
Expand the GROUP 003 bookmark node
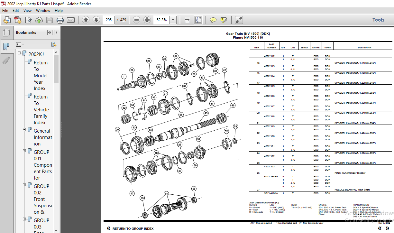[x=24, y=219]
